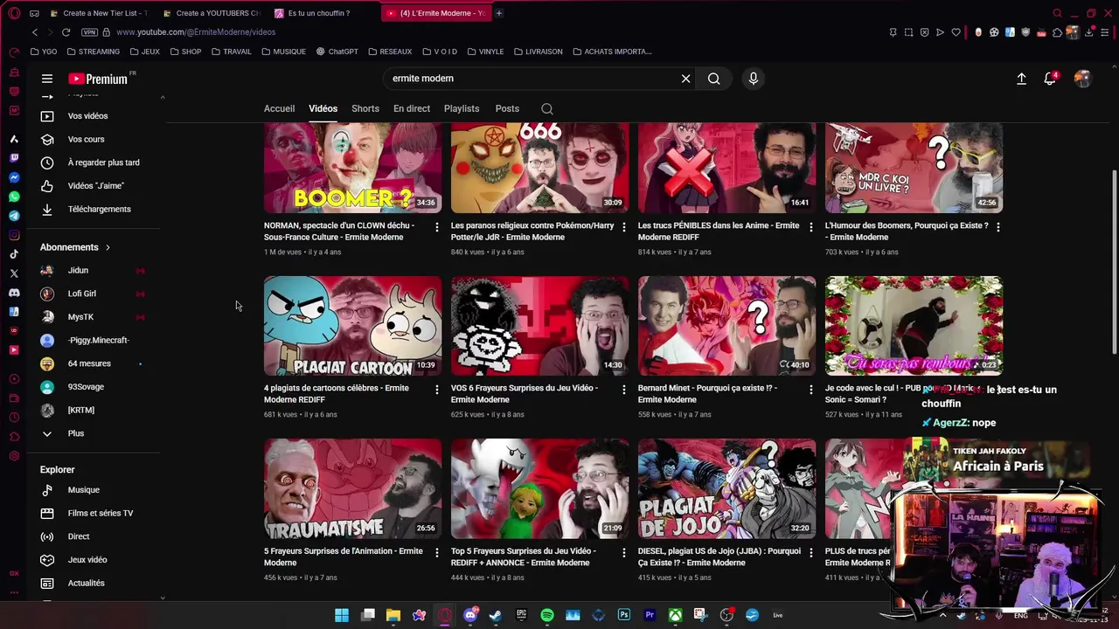
Task: Open the Create upload icon
Action: [x=1021, y=79]
